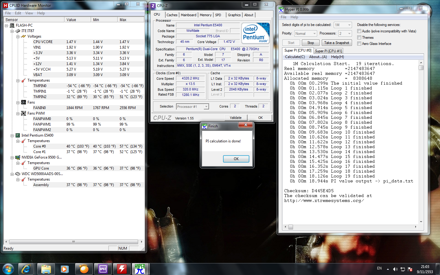This screenshot has height=275, width=440.
Task: Open Windows Explorer from the taskbar
Action: [x=46, y=269]
